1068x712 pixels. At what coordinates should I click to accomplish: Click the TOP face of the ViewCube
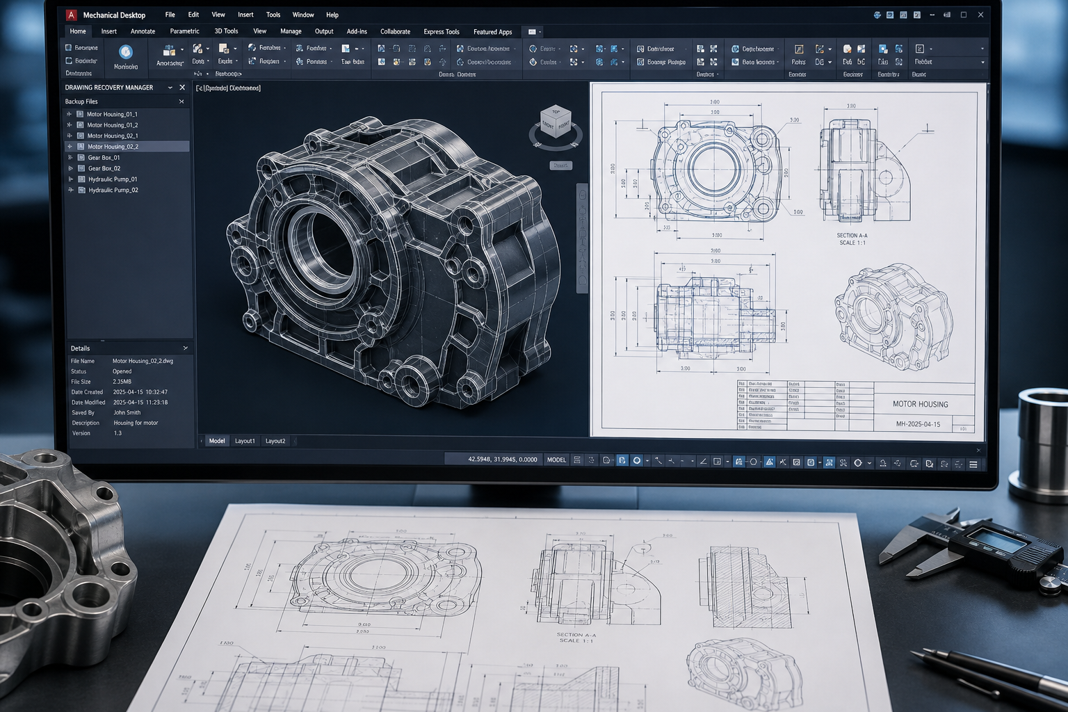coord(556,111)
